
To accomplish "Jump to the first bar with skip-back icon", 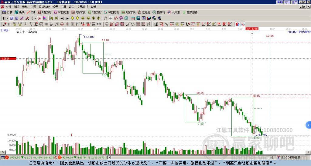I will tap(51, 18).
